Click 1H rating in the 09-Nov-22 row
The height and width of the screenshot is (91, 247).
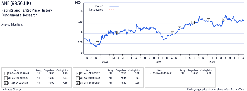pos(39,73)
